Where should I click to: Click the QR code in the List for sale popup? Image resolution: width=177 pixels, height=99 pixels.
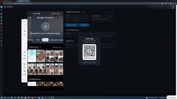tap(89, 51)
